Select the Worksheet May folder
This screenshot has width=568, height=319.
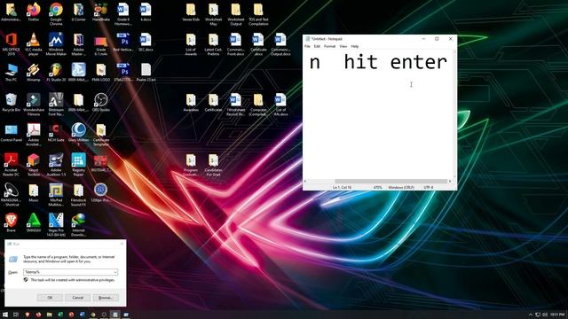pyautogui.click(x=213, y=14)
